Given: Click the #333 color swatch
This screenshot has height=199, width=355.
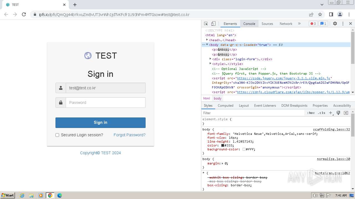Looking at the screenshot, I should coord(223,145).
